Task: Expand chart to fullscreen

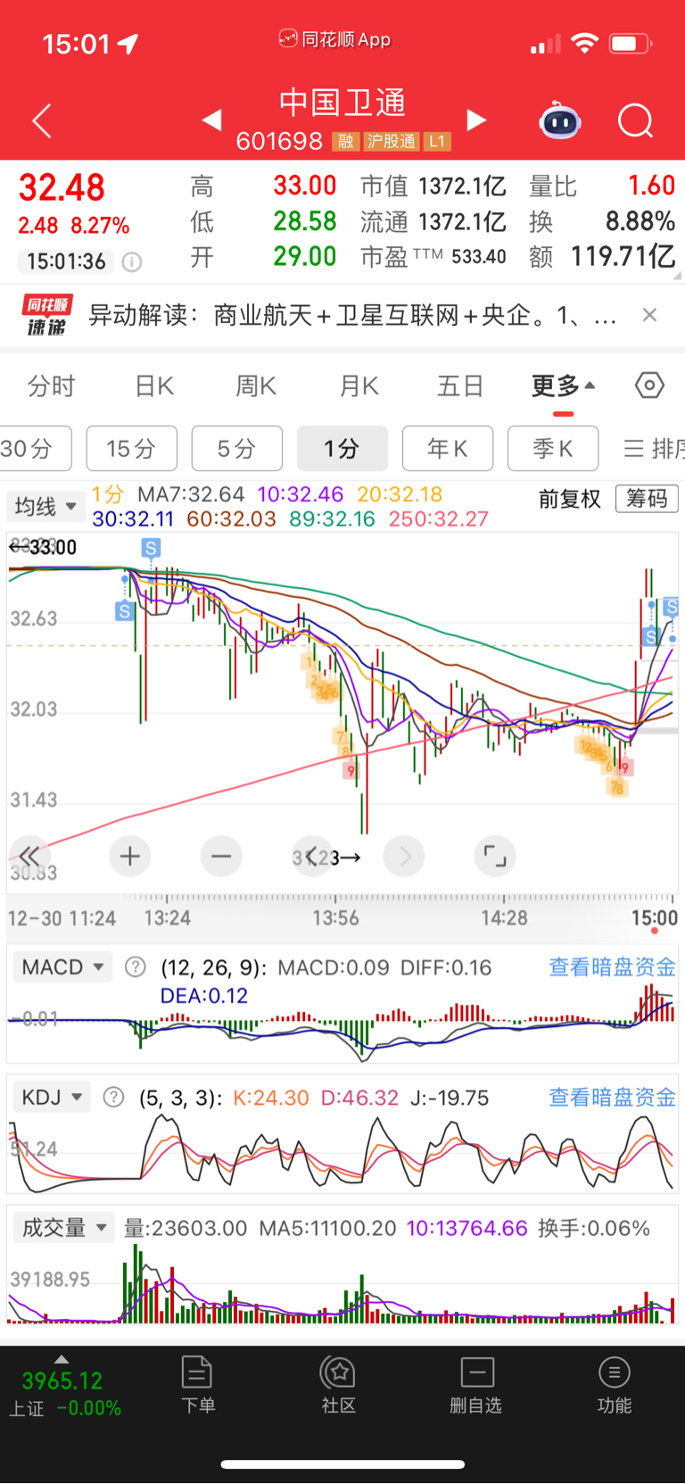Action: (x=495, y=857)
